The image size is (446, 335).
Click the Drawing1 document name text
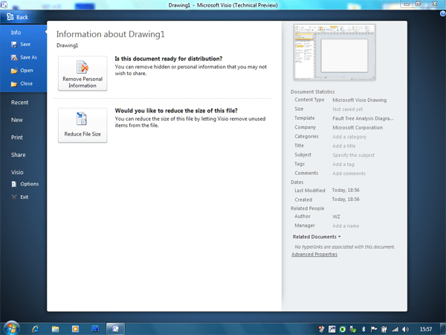[x=67, y=45]
